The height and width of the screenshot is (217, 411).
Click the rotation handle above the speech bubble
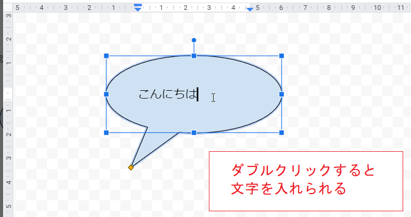(194, 40)
